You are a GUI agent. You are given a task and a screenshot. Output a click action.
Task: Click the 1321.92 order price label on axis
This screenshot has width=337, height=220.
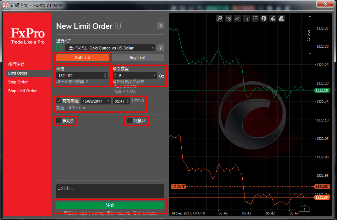(x=322, y=186)
